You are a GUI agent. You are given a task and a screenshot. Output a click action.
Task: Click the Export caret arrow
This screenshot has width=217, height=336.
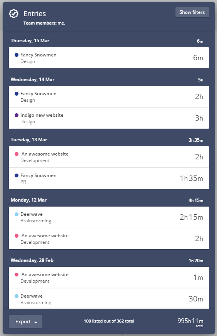coord(36,322)
